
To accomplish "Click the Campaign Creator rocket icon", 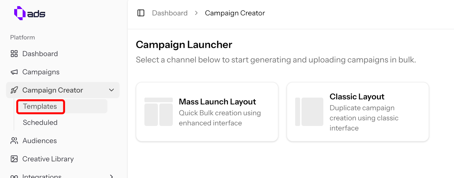I will 14,90.
